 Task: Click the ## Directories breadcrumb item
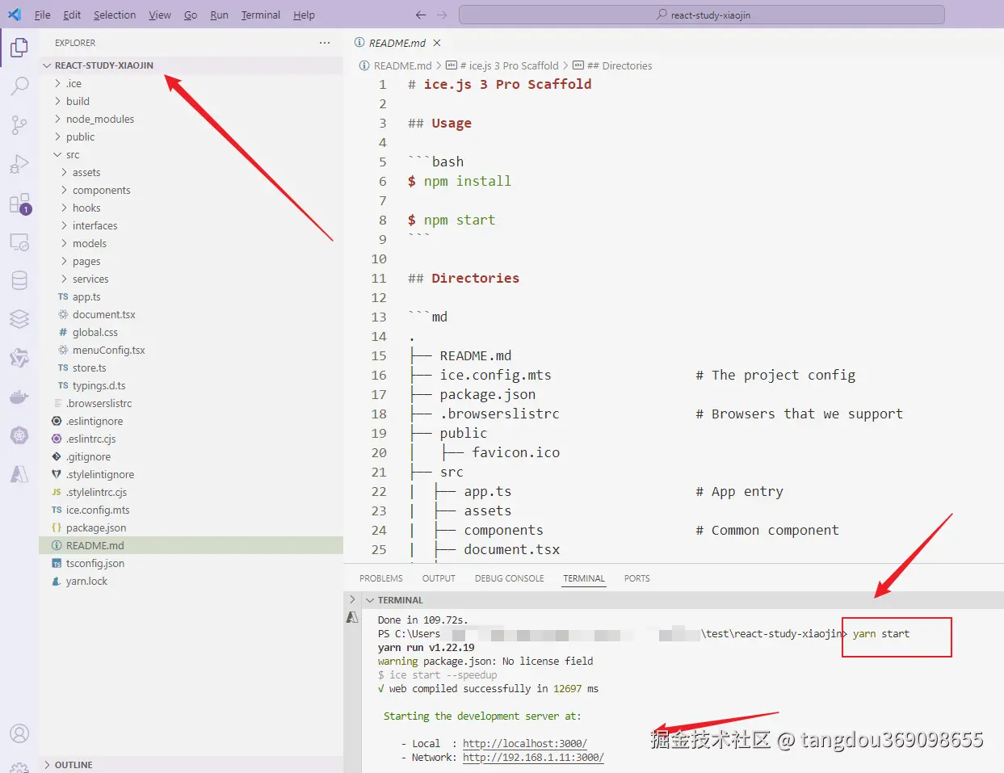[x=612, y=65]
